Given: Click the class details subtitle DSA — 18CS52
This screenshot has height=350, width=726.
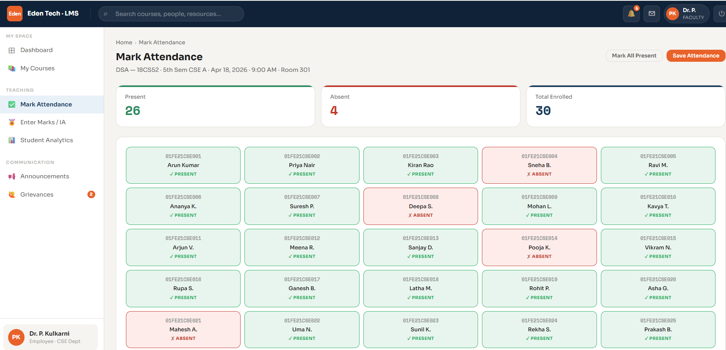Looking at the screenshot, I should click(213, 70).
